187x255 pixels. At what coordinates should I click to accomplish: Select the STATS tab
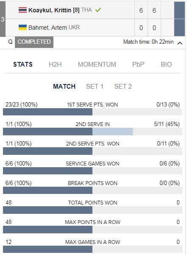click(23, 64)
